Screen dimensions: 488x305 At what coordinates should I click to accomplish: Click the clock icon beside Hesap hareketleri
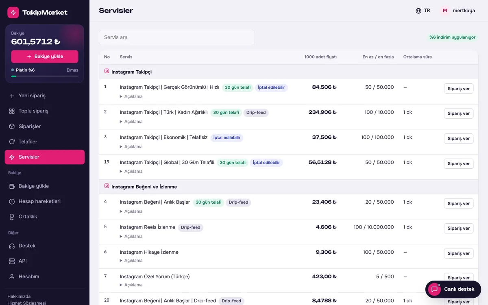[11, 201]
